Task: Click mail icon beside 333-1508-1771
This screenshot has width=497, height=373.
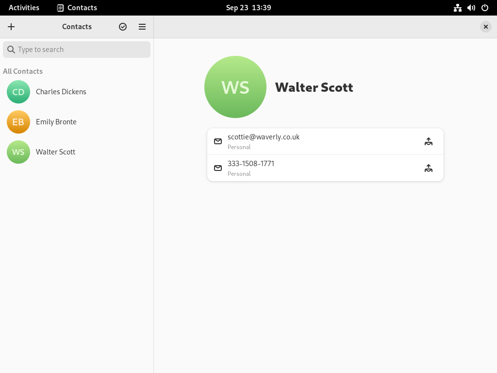Action: 218,168
